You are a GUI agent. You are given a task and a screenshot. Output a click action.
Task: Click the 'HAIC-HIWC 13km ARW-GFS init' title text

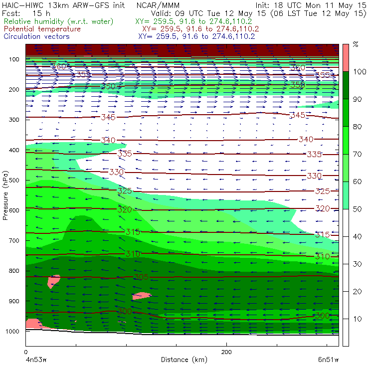pyautogui.click(x=63, y=5)
